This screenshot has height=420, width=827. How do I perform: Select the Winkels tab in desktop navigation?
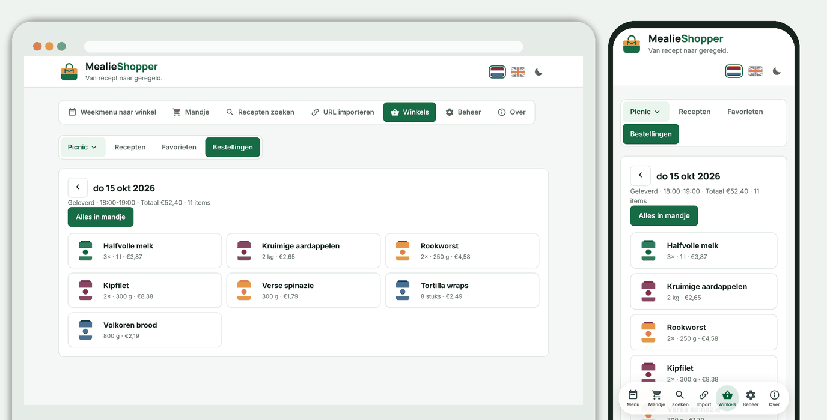tap(410, 112)
